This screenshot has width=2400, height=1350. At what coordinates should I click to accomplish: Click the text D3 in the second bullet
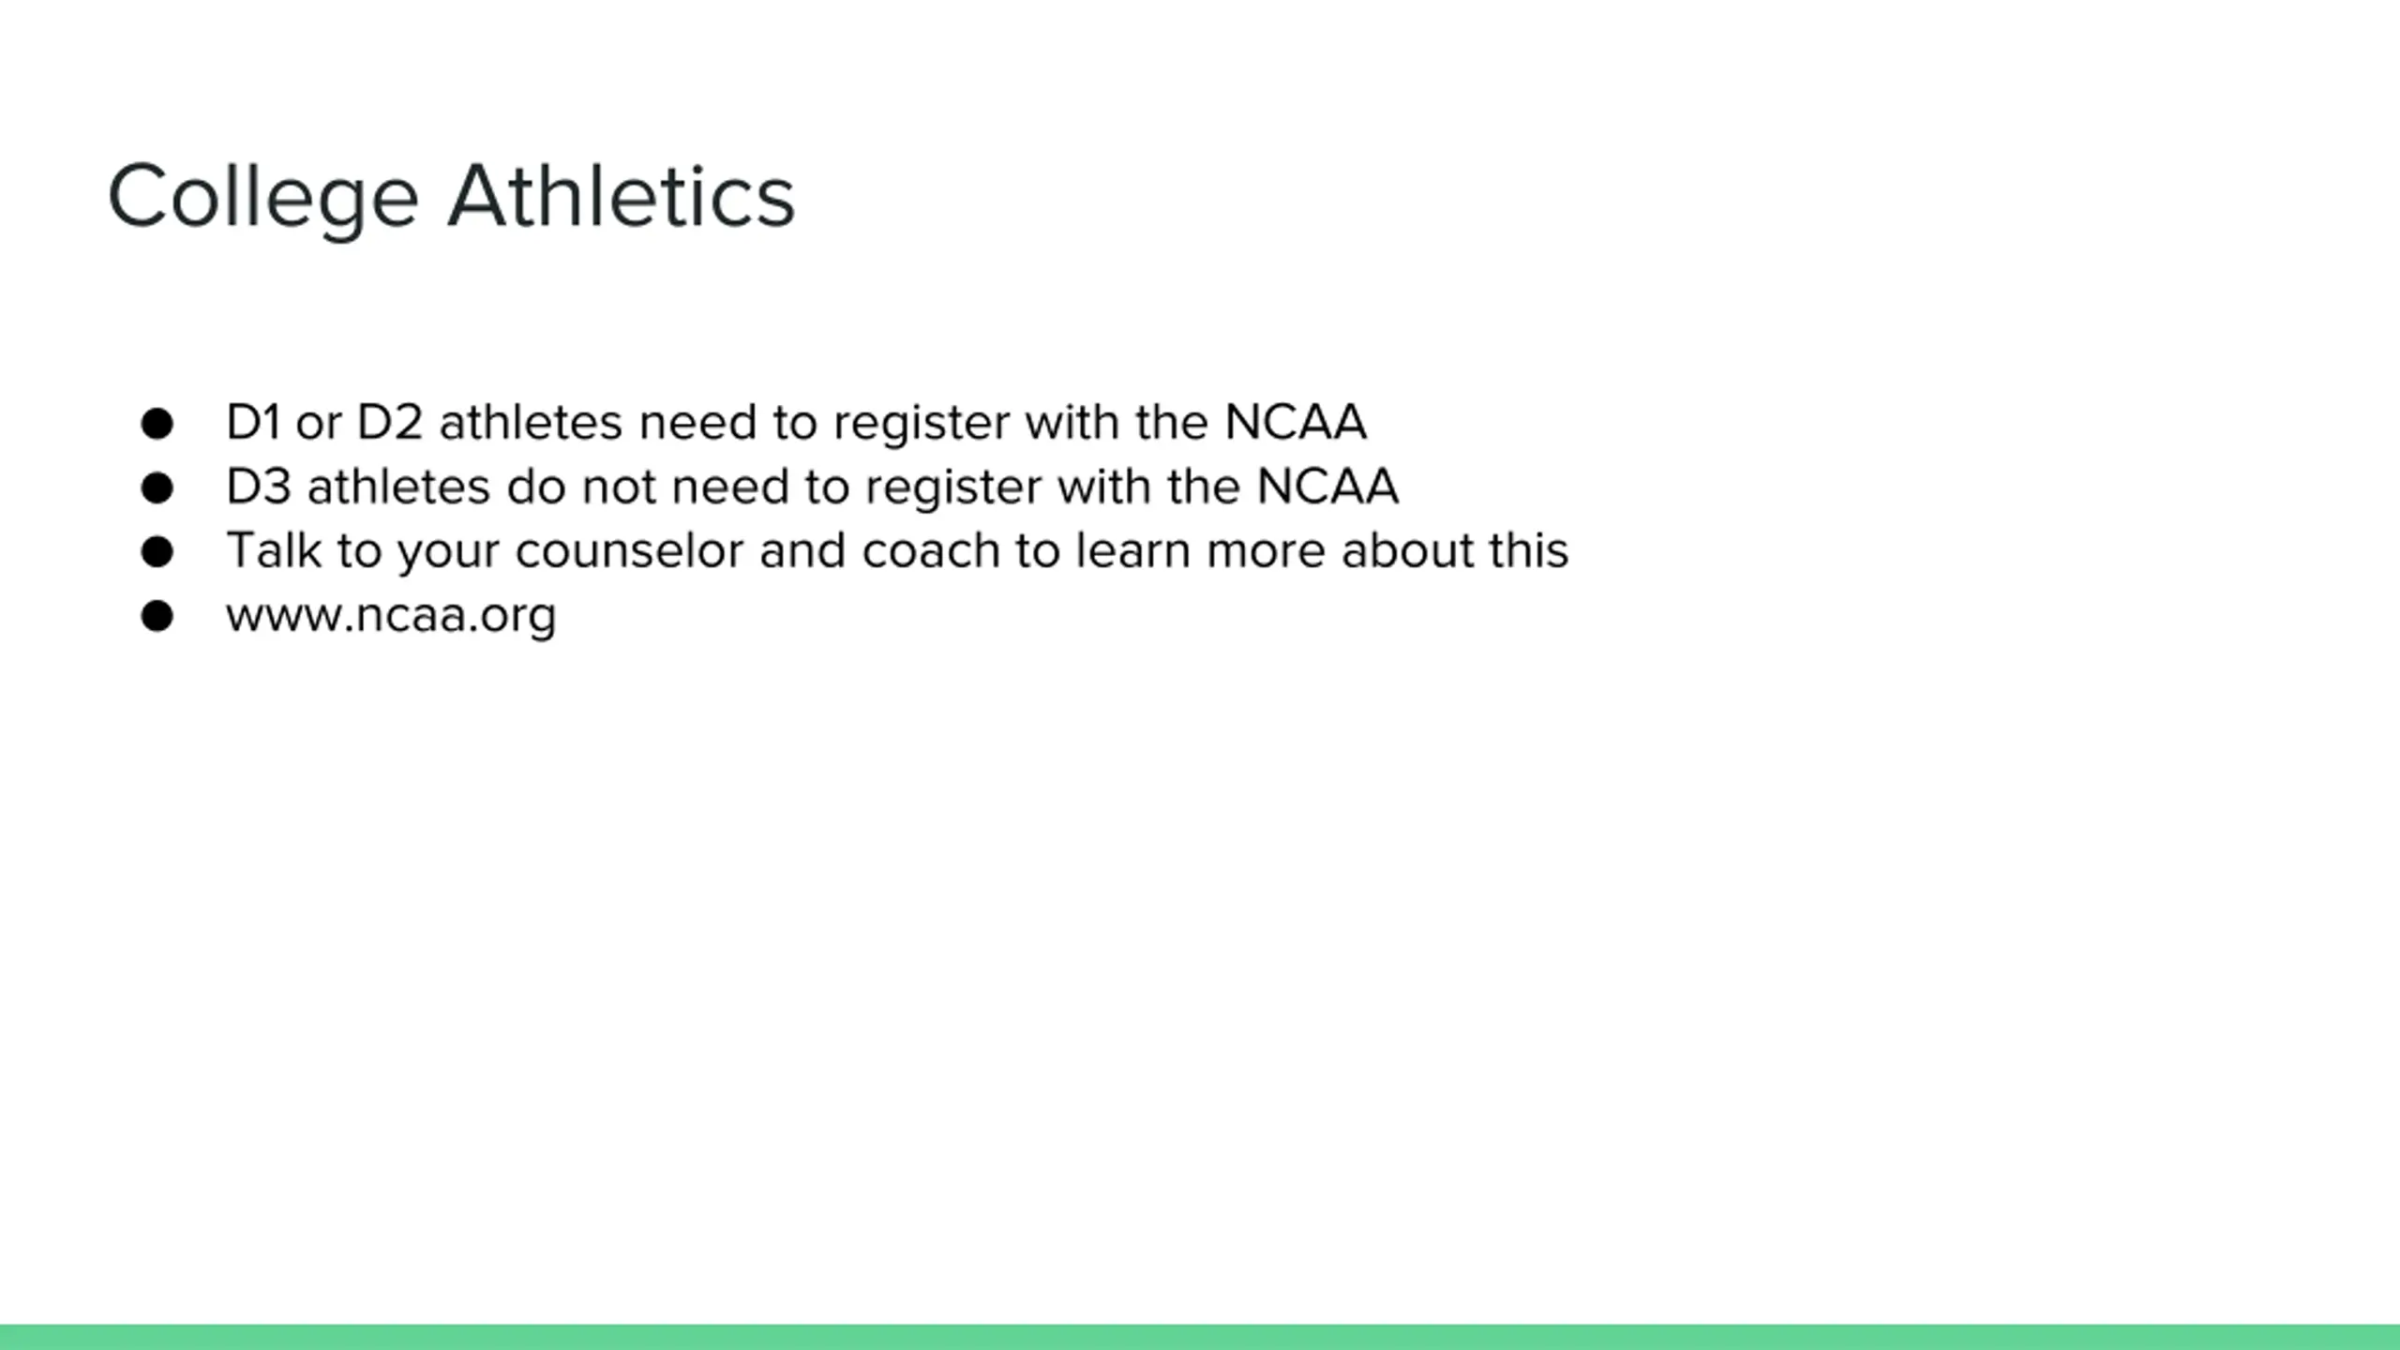[x=259, y=487]
